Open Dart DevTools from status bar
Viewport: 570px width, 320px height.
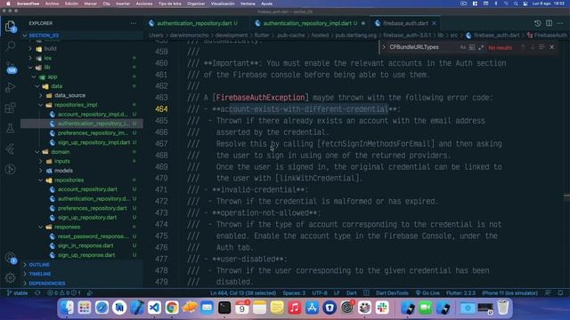[392, 293]
